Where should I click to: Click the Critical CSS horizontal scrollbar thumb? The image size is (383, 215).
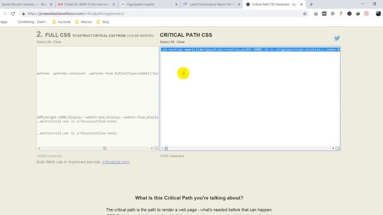point(166,148)
